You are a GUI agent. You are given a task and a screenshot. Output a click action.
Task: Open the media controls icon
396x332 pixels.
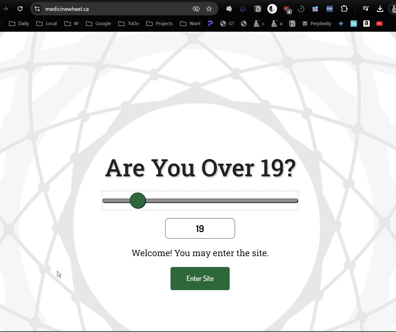pos(366,9)
